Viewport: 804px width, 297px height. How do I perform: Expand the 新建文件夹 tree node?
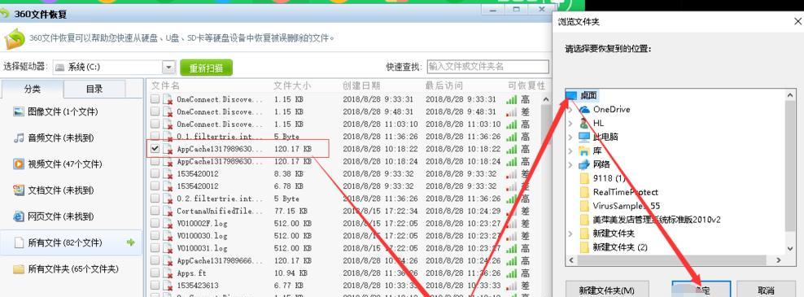(570, 234)
